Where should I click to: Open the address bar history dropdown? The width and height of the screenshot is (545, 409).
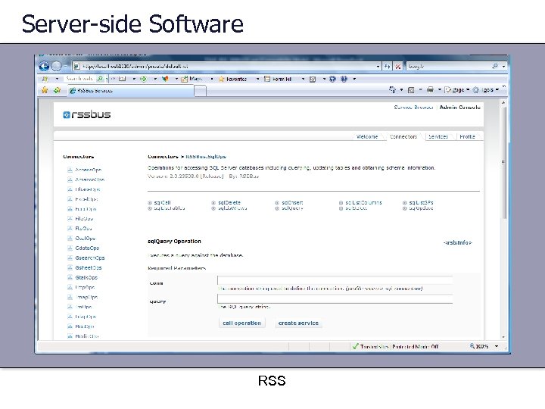(378, 66)
